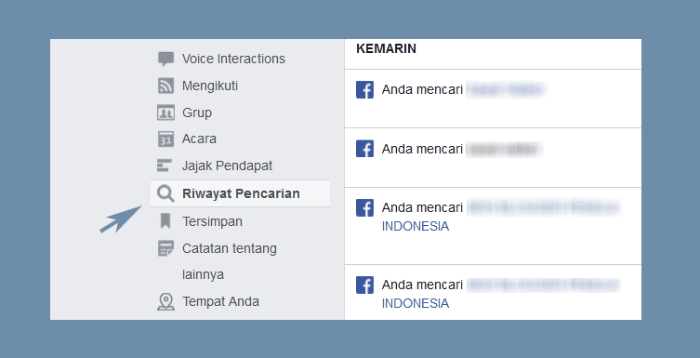The image size is (700, 358).
Task: Click the Jajak Pendapat poll bars icon
Action: [x=165, y=166]
